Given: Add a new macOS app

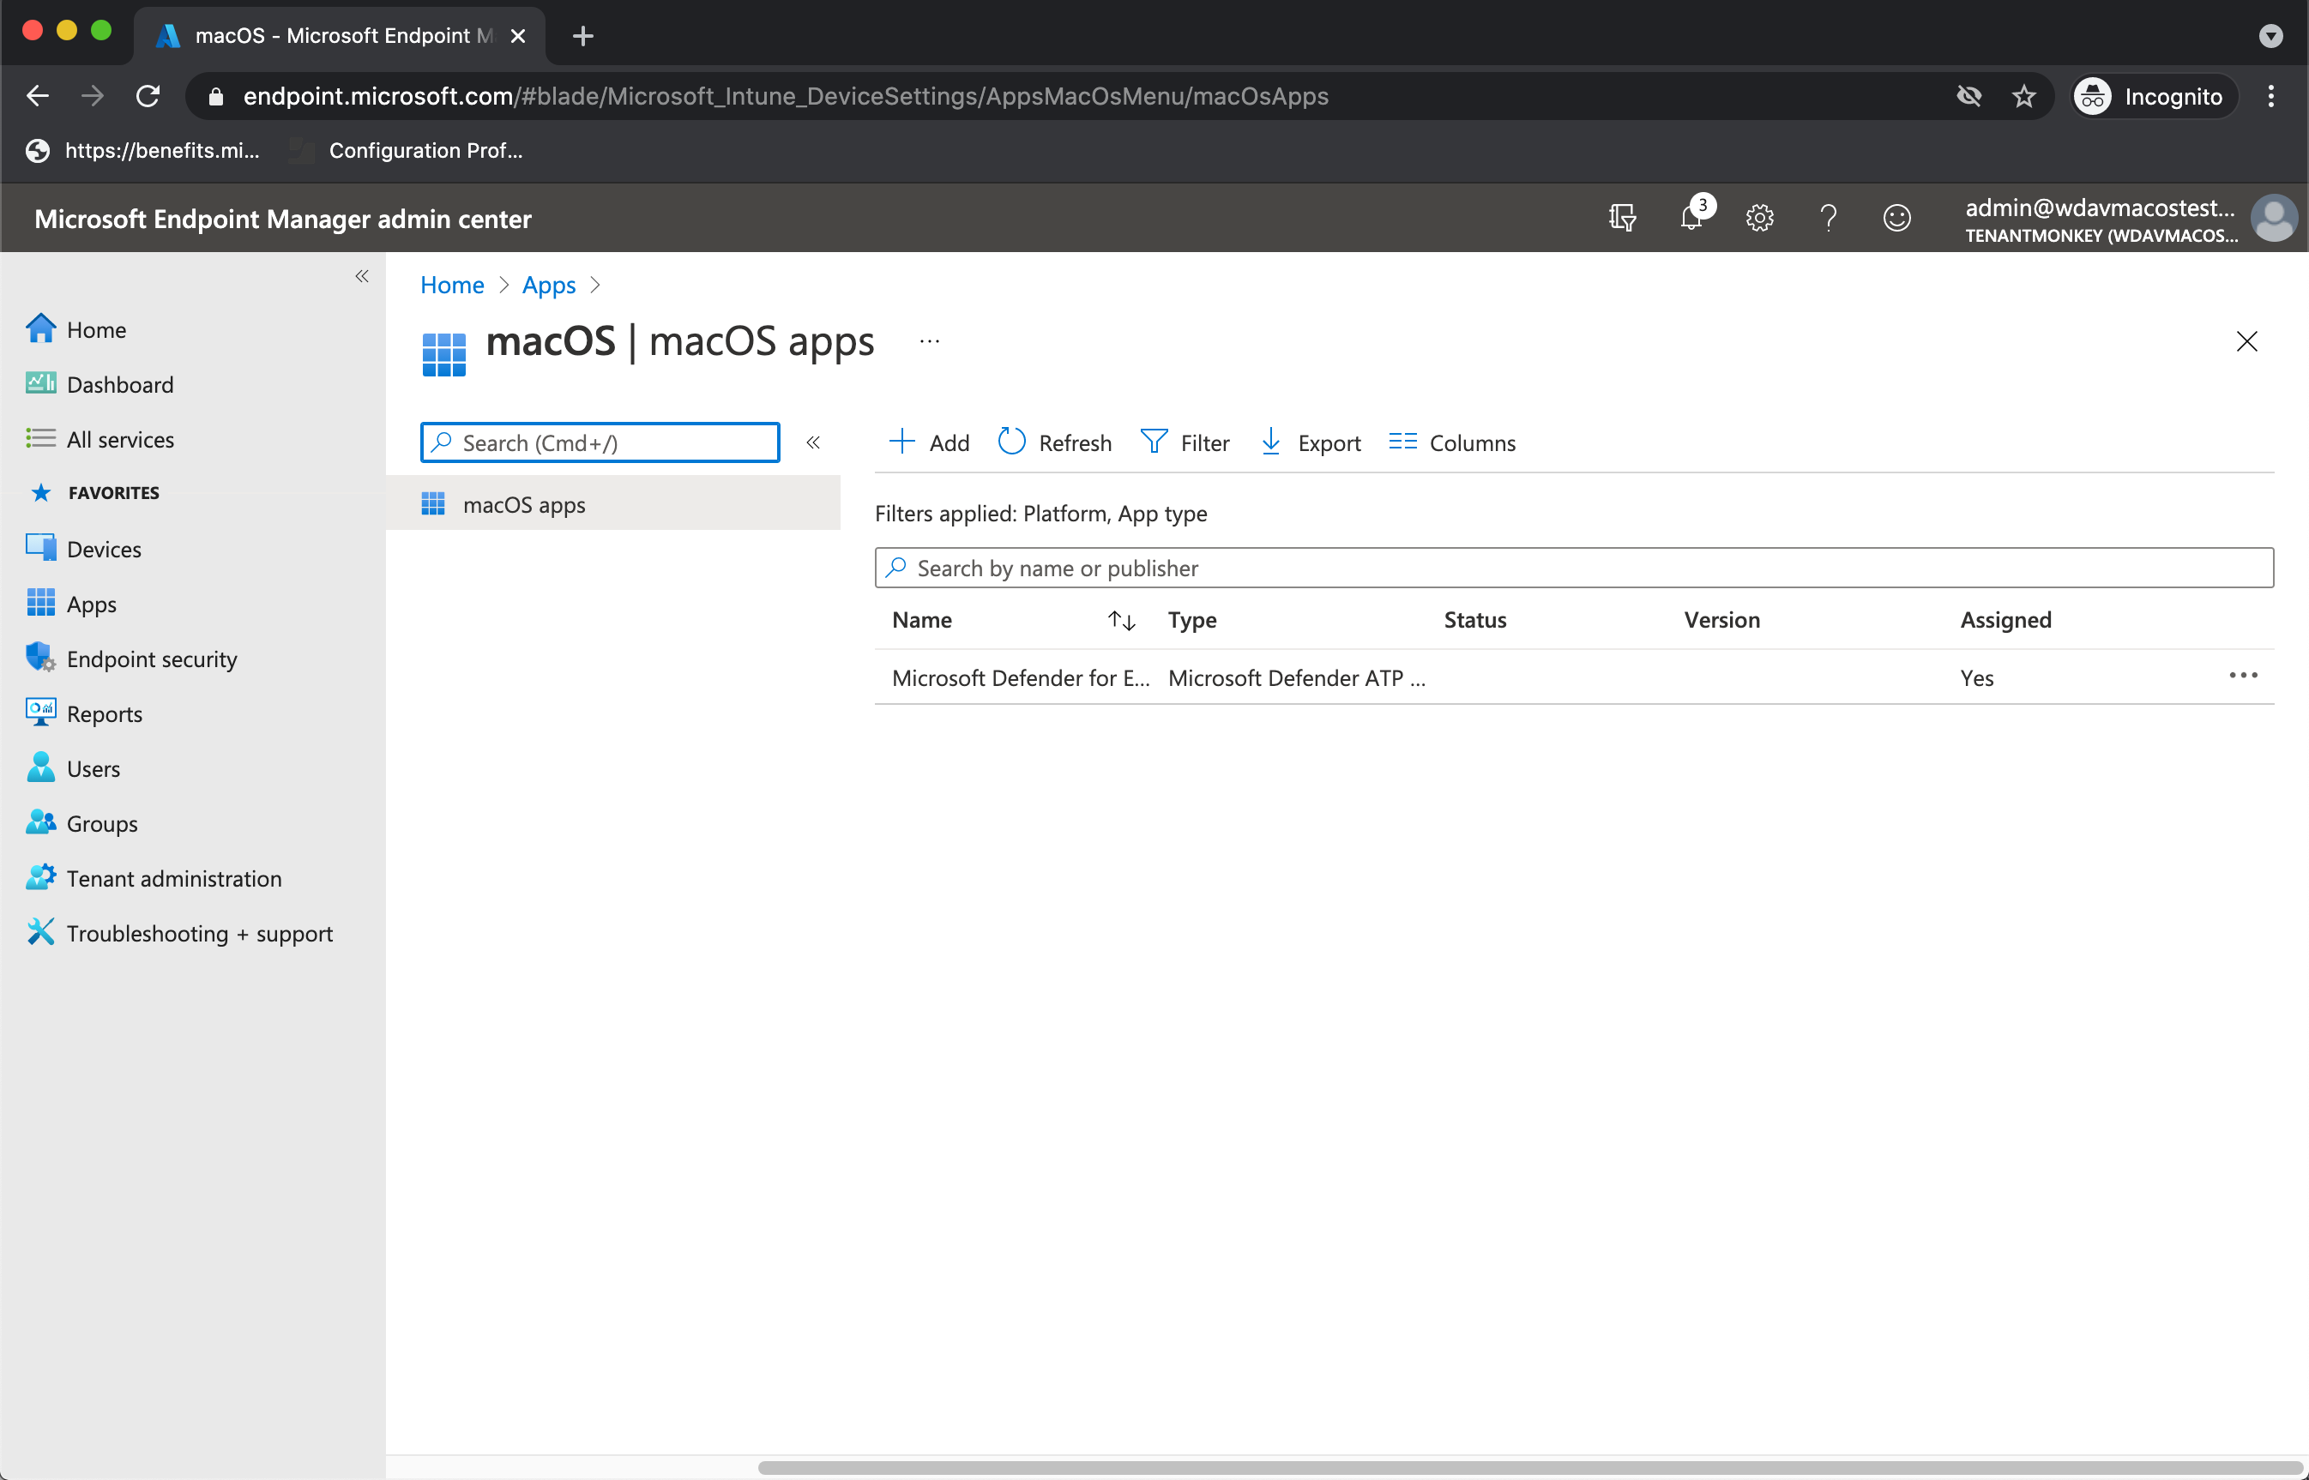Looking at the screenshot, I should [x=930, y=443].
